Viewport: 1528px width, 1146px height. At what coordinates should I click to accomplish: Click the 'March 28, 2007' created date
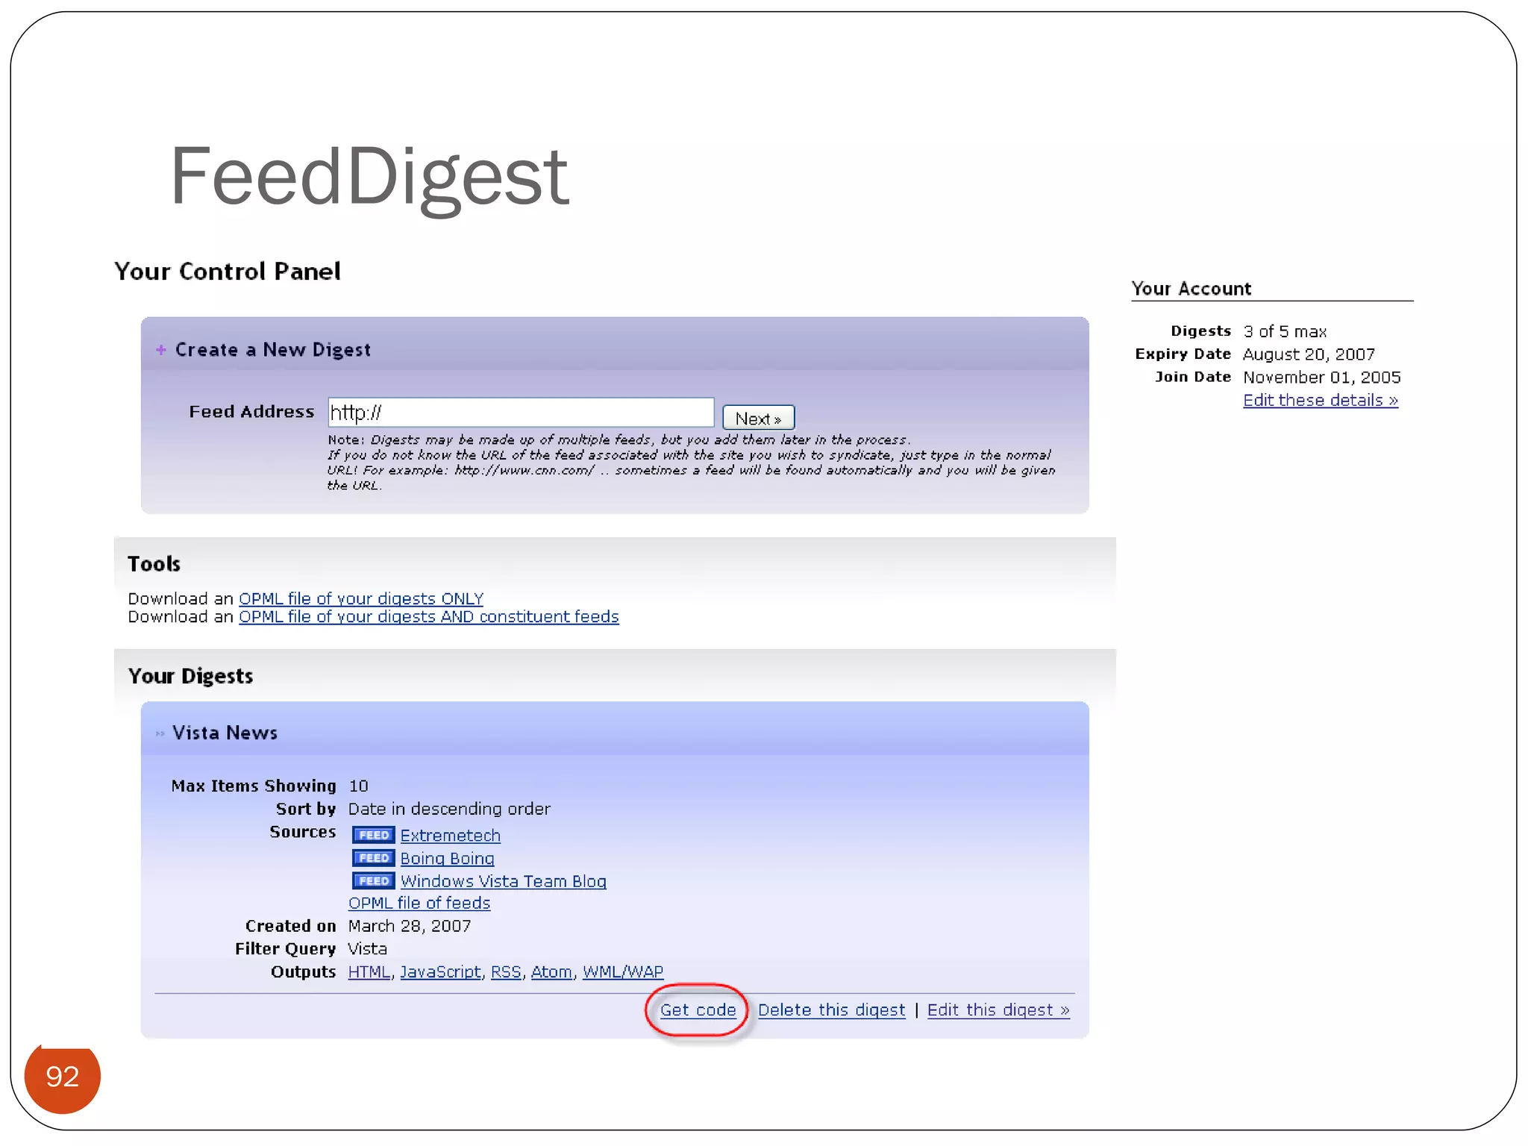click(x=410, y=926)
